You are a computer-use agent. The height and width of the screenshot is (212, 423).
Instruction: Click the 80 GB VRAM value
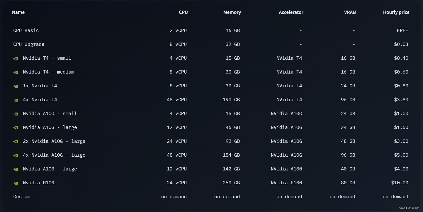click(348, 183)
